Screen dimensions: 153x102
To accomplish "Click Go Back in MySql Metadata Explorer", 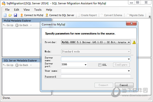I will point(22,25).
